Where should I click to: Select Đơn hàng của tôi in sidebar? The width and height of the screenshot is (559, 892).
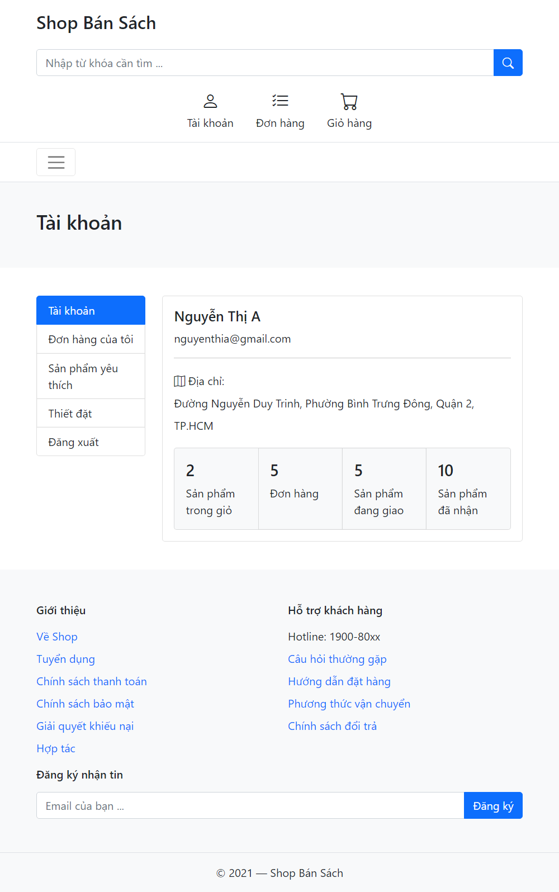[x=91, y=339]
